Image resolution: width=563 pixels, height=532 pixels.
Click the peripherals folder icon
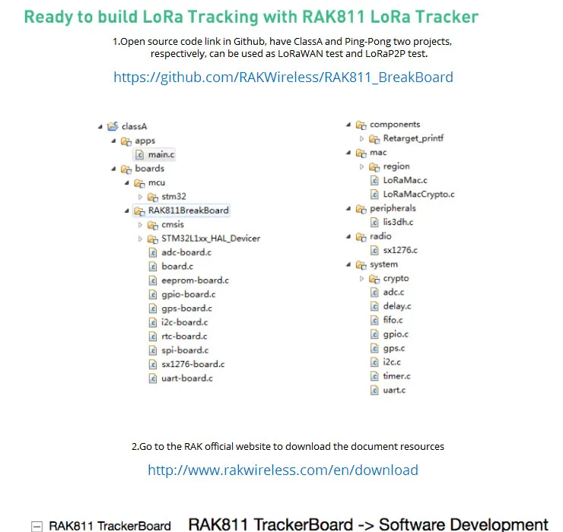(361, 209)
